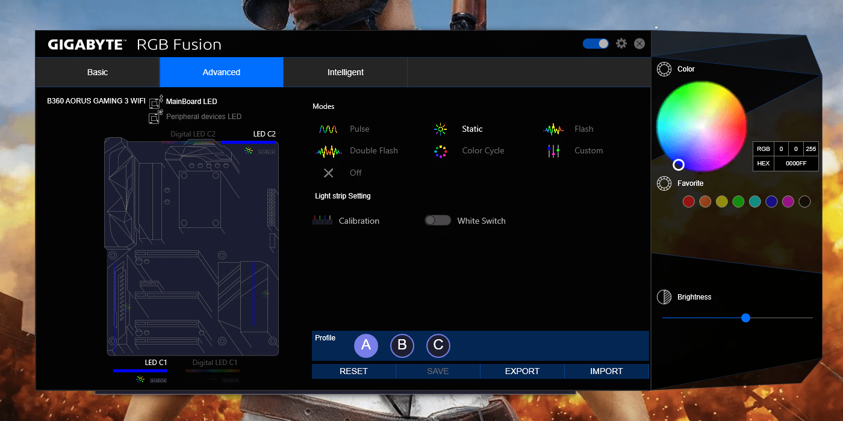Open the Custom mode sliders icon
The width and height of the screenshot is (843, 421).
coord(553,151)
